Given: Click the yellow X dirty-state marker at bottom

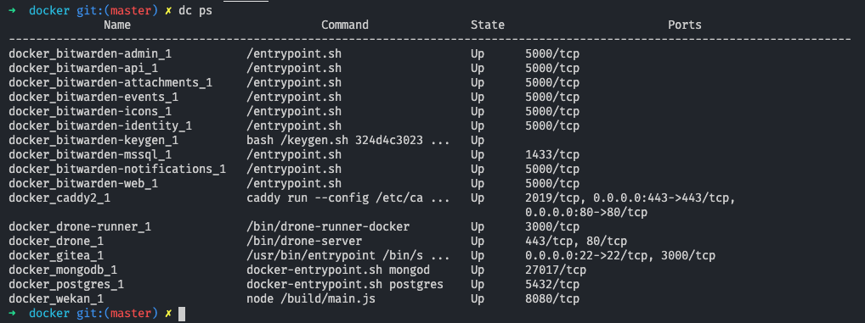Looking at the screenshot, I should [x=168, y=313].
